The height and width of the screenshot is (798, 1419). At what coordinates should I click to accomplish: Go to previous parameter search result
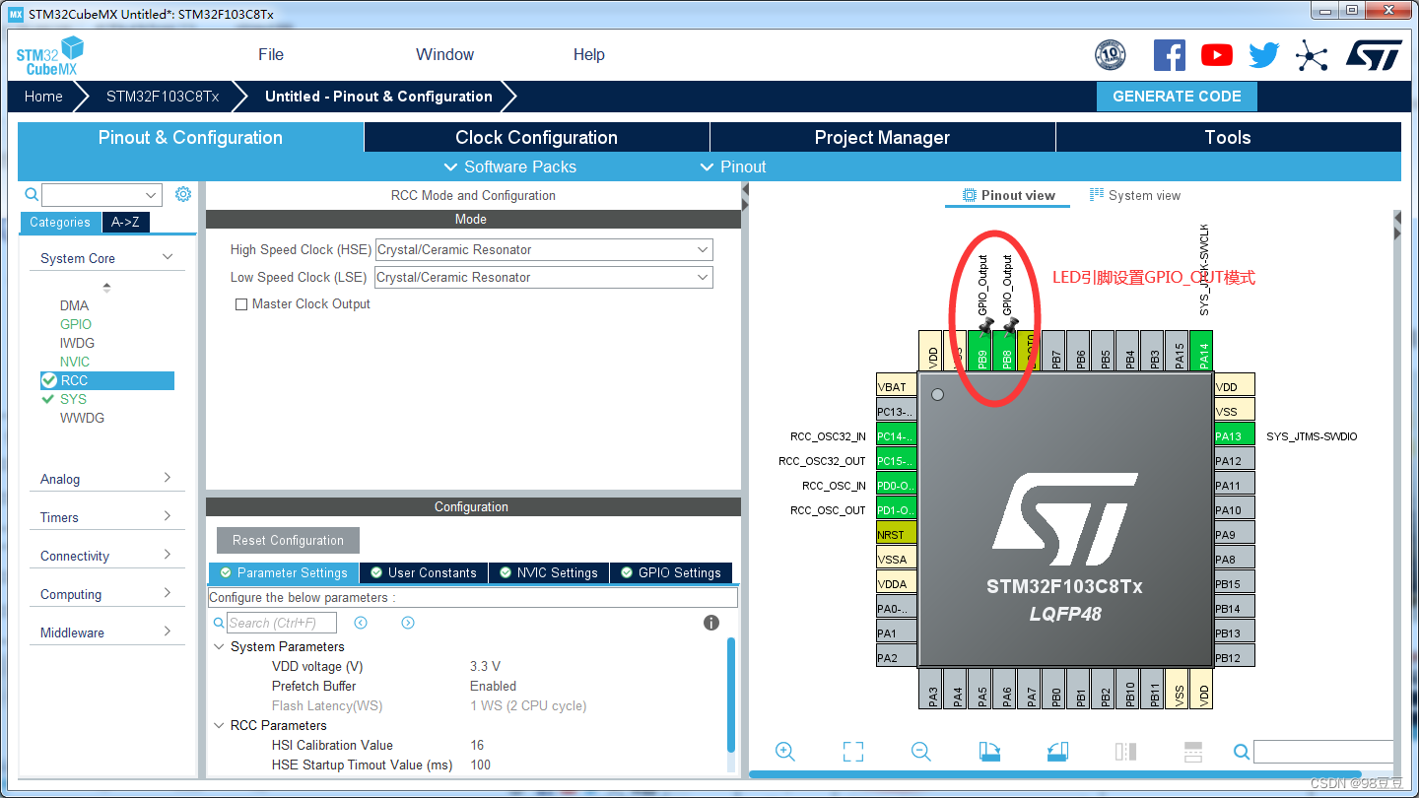tap(361, 623)
